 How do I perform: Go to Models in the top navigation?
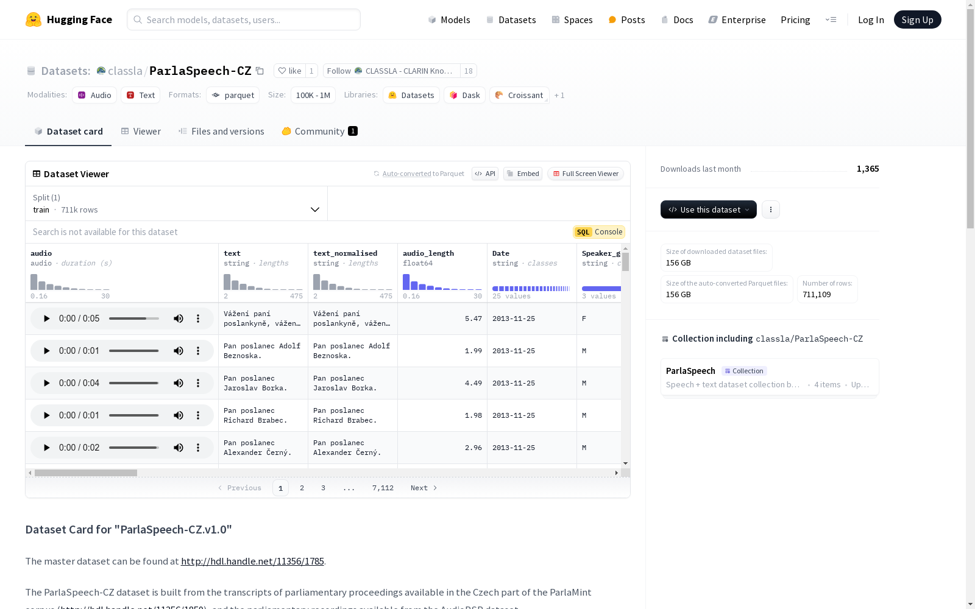[x=449, y=20]
